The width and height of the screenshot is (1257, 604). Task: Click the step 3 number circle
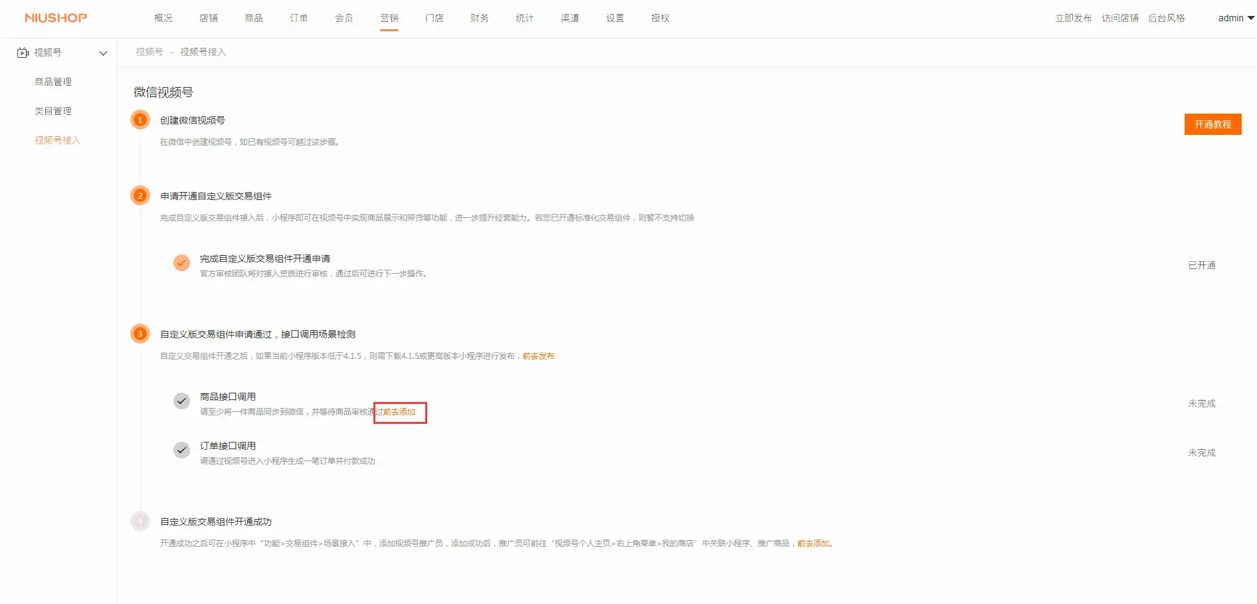click(x=140, y=334)
